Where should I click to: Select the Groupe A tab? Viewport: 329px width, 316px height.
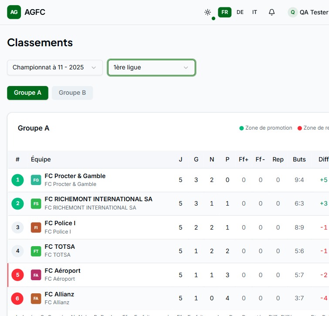pyautogui.click(x=28, y=93)
